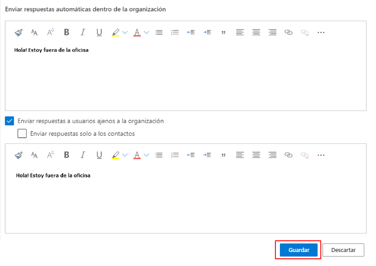The height and width of the screenshot is (266, 376).
Task: Toggle underline in internal reply toolbar
Action: point(99,32)
